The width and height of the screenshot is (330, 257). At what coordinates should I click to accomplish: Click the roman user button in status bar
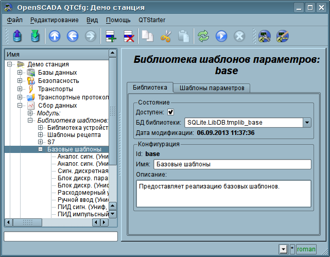[306, 249]
